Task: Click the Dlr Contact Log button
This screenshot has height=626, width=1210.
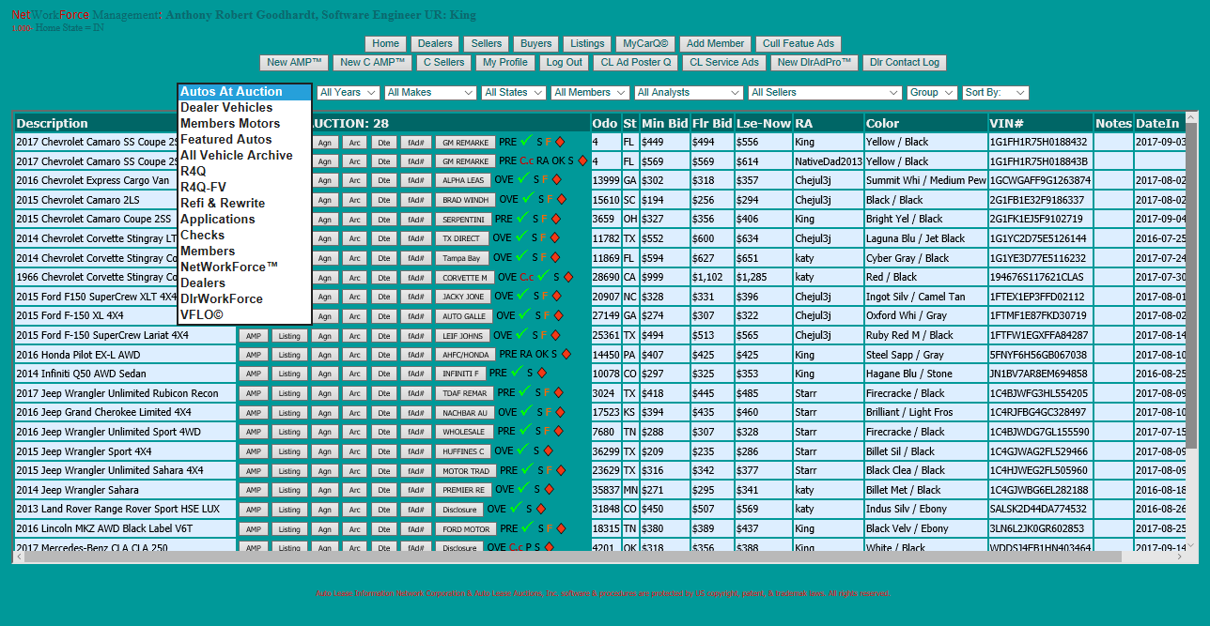Action: [905, 63]
